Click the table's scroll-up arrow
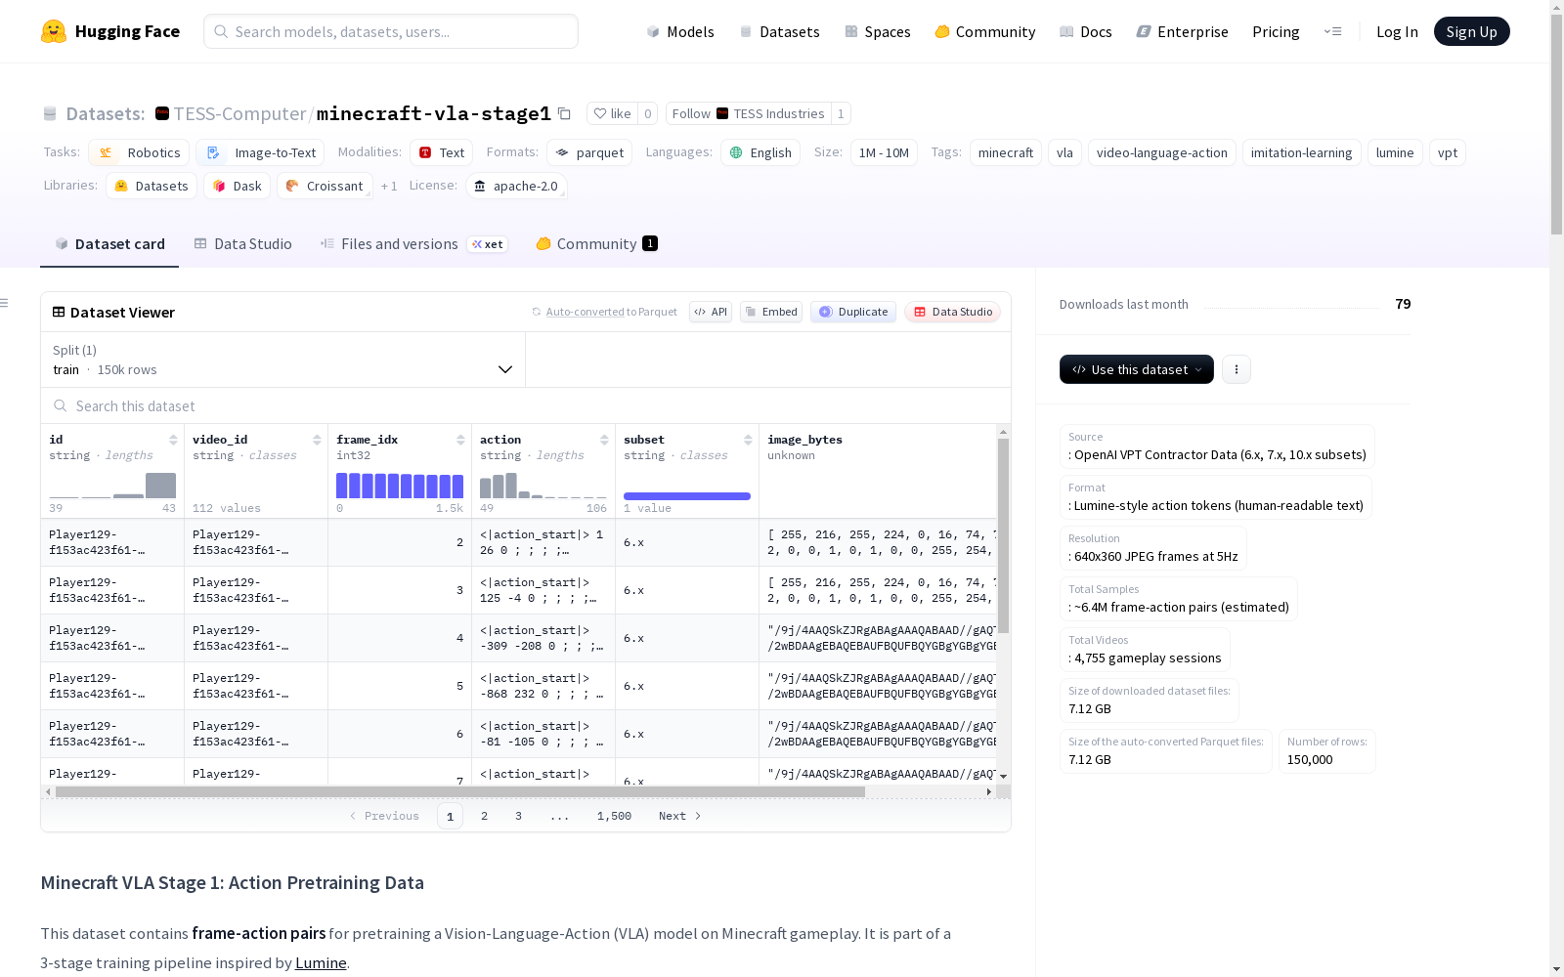Image resolution: width=1564 pixels, height=977 pixels. (x=1003, y=432)
